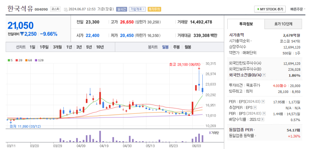This screenshot has height=149, width=316.
Task: Click the 1.86% foreign ownership ratio
Action: (295, 75)
